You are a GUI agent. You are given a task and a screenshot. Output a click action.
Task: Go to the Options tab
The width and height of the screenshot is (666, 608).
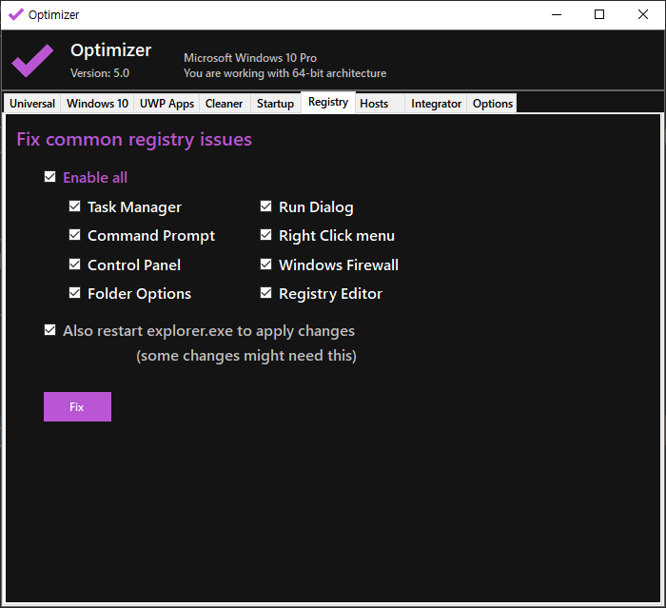tap(492, 104)
